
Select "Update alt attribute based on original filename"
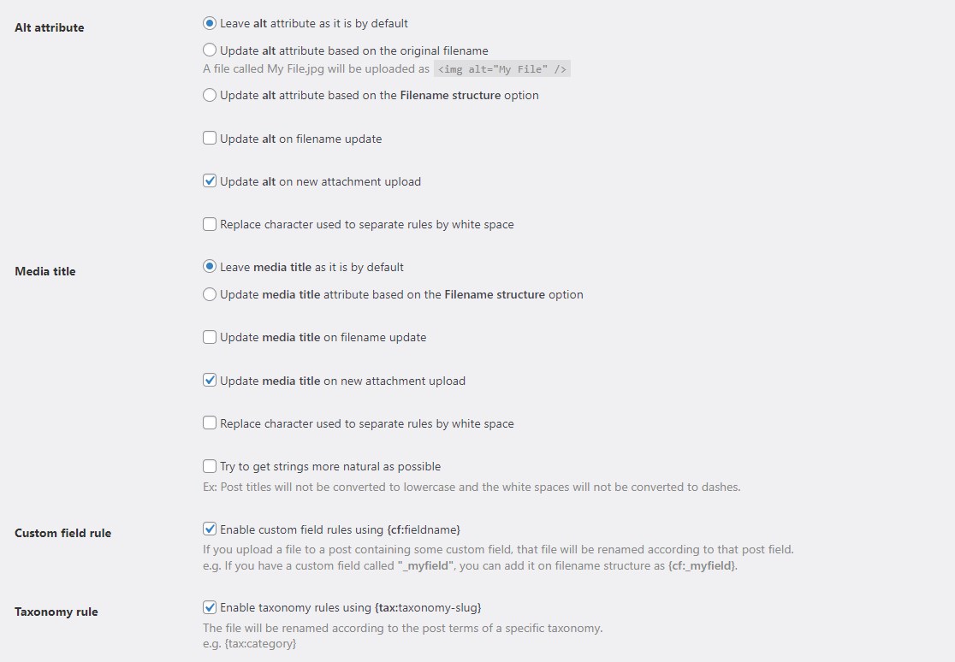pyautogui.click(x=210, y=50)
